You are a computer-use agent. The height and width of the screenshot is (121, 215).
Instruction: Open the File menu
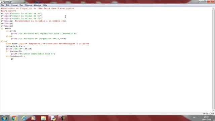pos(2,5)
